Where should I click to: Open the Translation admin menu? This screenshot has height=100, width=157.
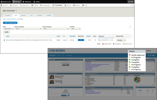[57, 5]
